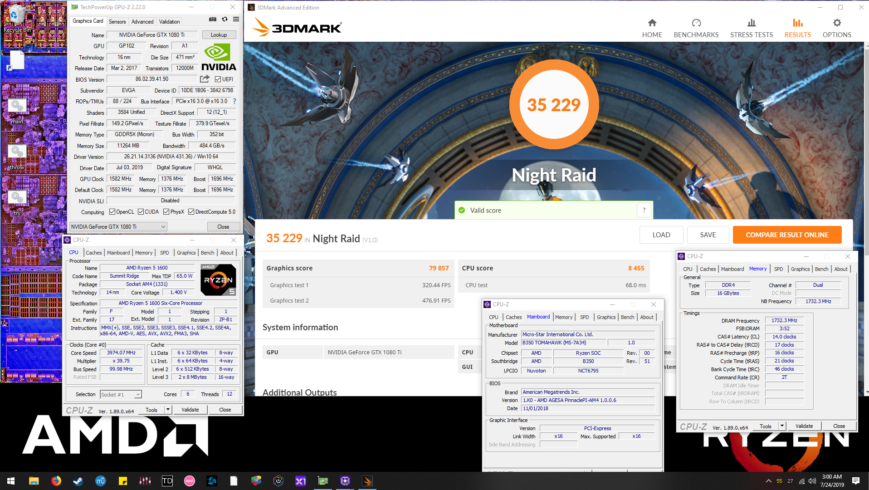Go to 3DMark Stress Tests
The width and height of the screenshot is (869, 490).
point(752,29)
